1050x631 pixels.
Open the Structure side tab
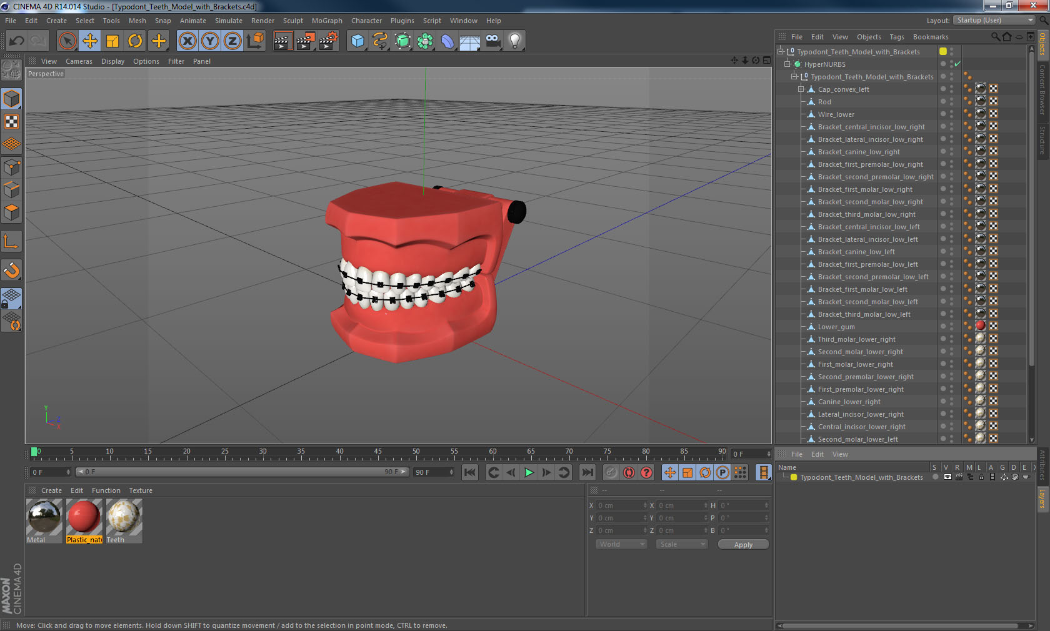click(1042, 140)
